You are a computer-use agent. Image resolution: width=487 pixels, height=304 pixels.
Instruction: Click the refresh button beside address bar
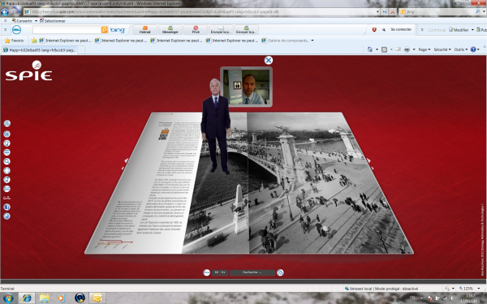point(385,12)
